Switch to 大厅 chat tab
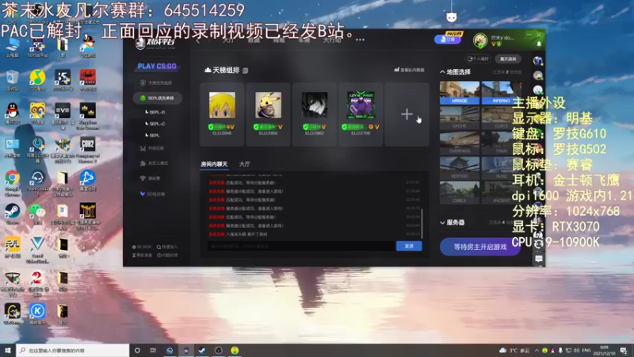634x357 pixels. click(x=244, y=164)
